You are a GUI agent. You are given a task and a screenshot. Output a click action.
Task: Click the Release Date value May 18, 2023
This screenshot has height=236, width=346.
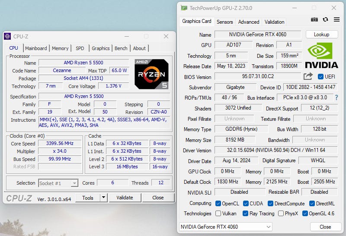pos(231,66)
